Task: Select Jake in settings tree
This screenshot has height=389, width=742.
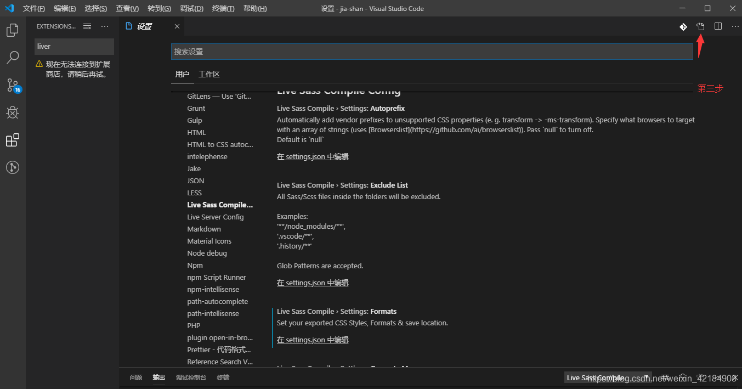Action: pyautogui.click(x=194, y=168)
